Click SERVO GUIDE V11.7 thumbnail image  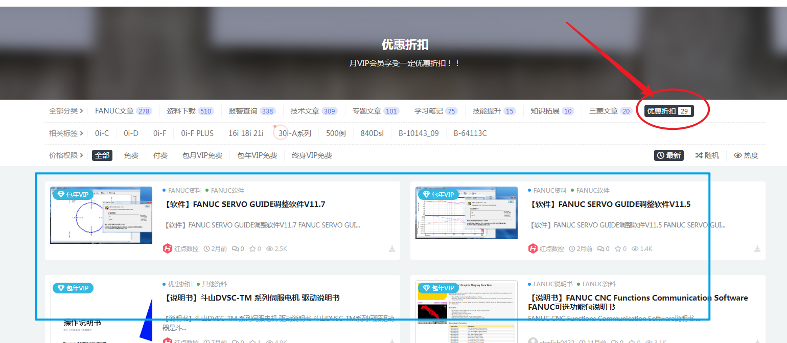pyautogui.click(x=101, y=215)
